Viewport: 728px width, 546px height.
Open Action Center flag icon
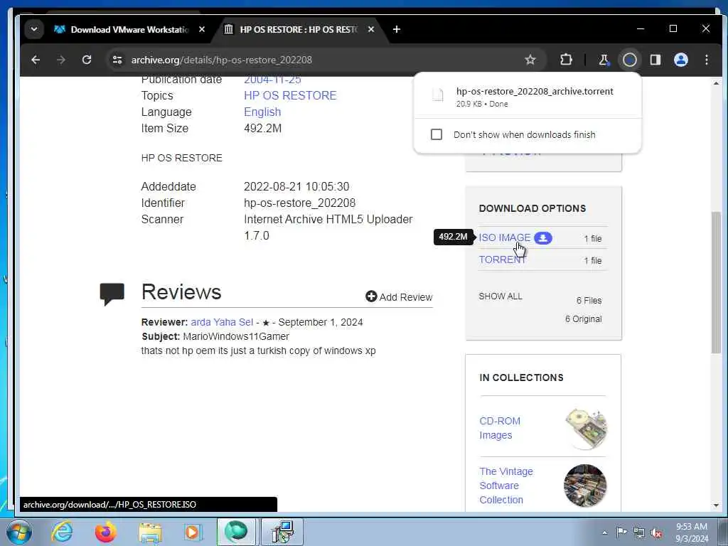point(621,532)
